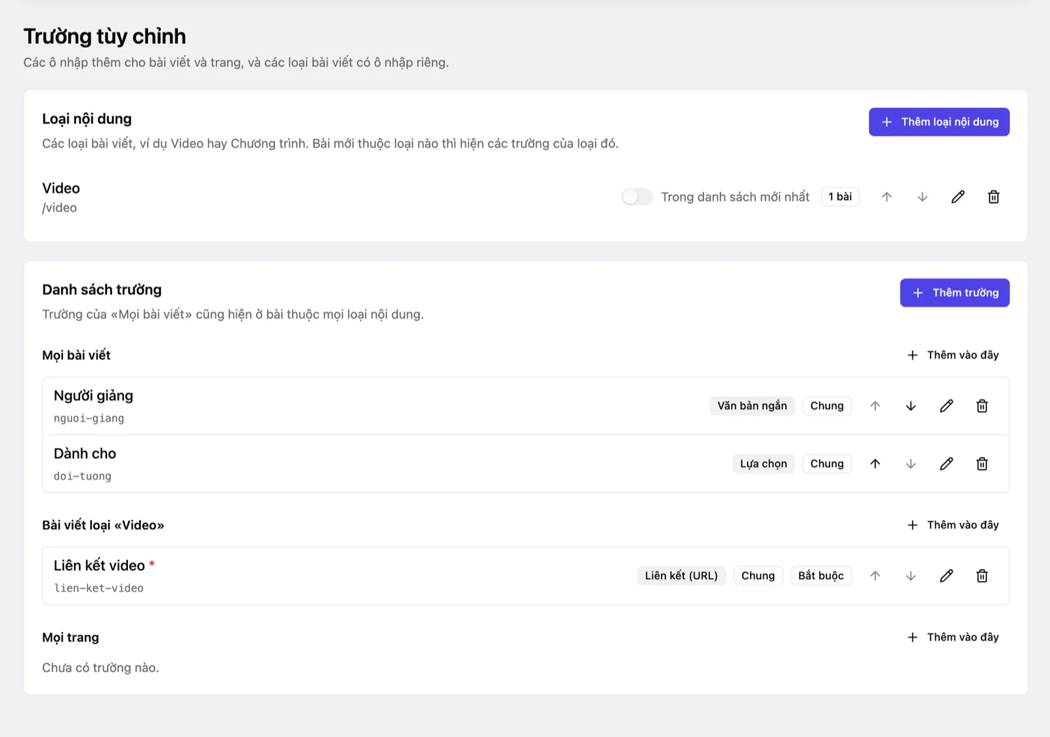Move Liên kết video field up
This screenshot has width=1050, height=737.
tap(875, 576)
